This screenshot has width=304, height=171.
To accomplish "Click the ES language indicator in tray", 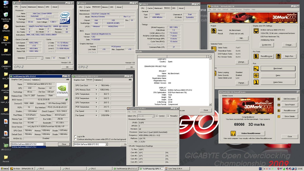I will [260, 169].
